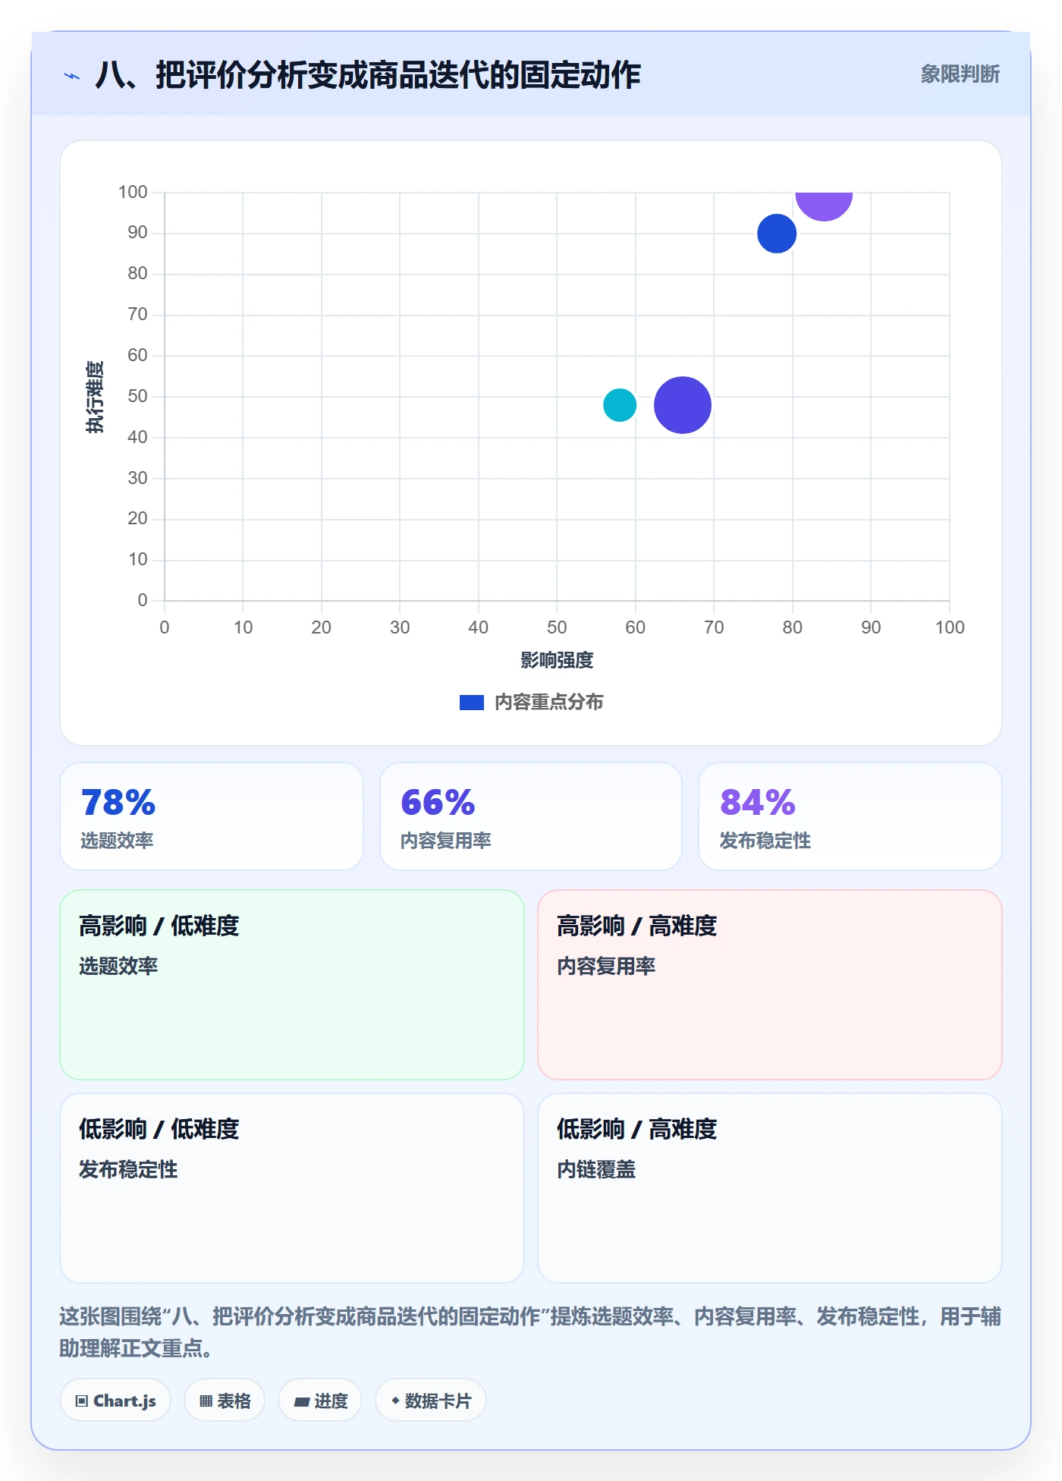Select the 高影响 / 低难度 quadrant card
This screenshot has width=1062, height=1481.
292,985
